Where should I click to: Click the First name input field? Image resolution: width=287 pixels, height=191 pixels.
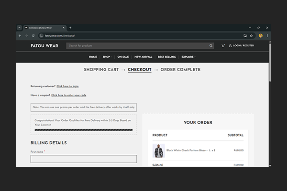(84, 159)
